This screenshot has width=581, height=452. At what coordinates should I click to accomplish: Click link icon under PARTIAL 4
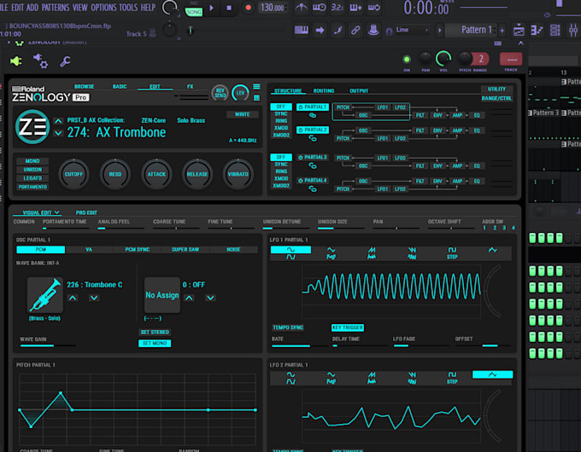313,189
